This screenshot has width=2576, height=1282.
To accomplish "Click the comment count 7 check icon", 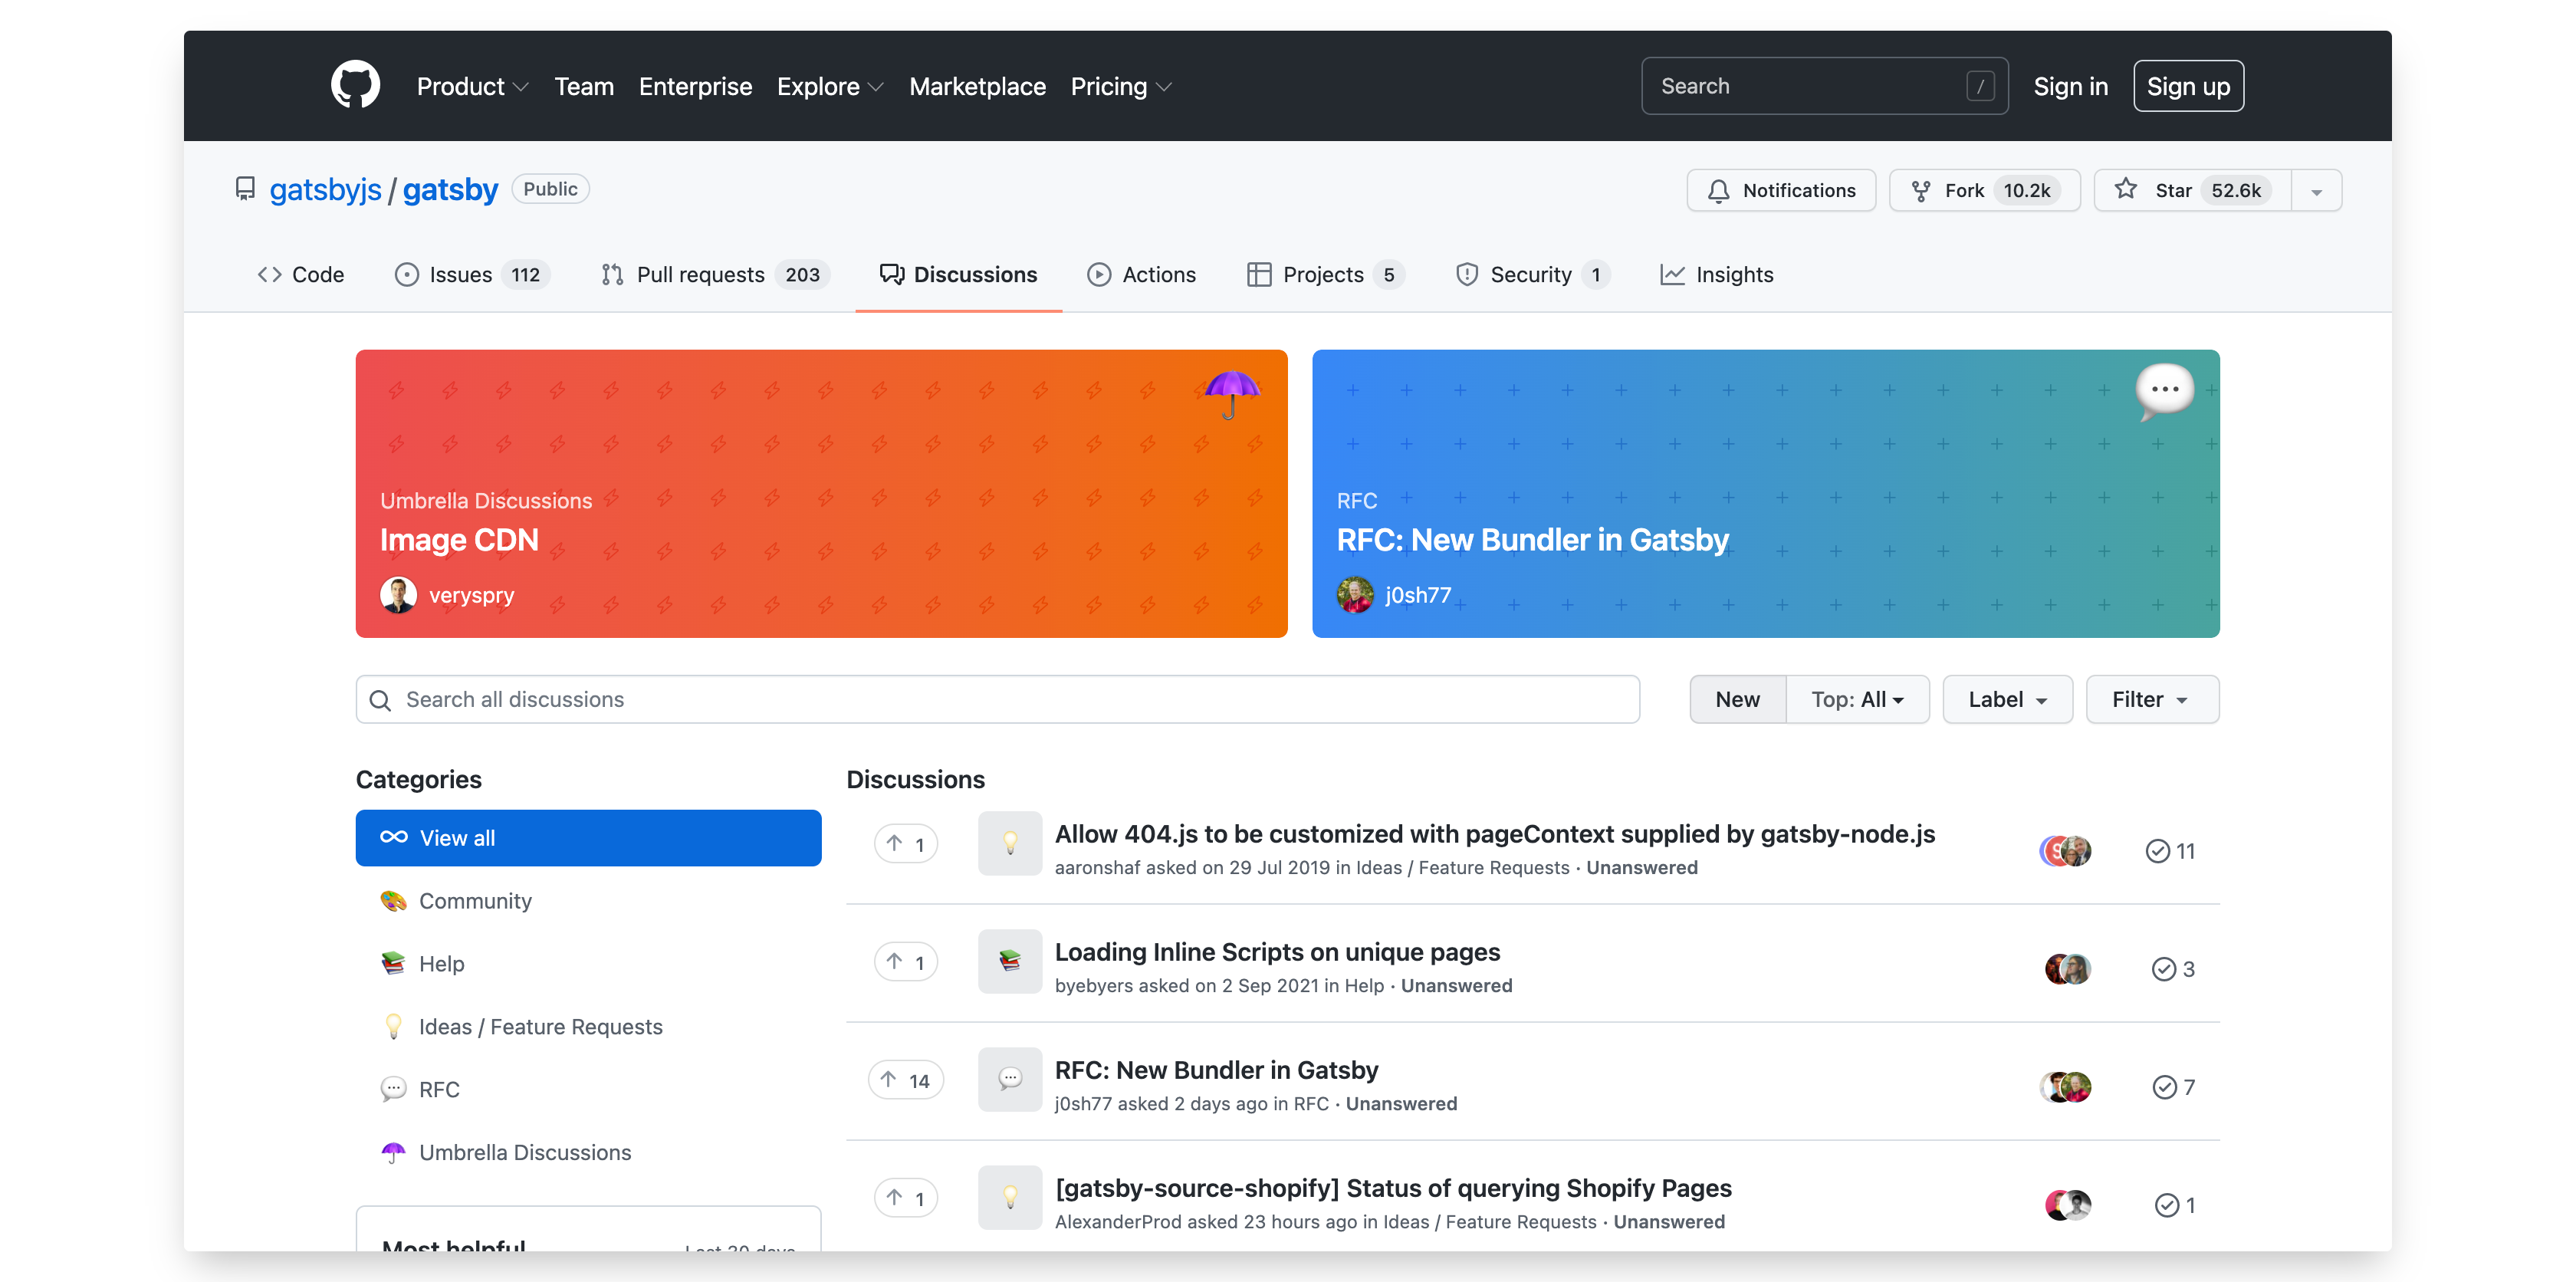I will (2164, 1087).
